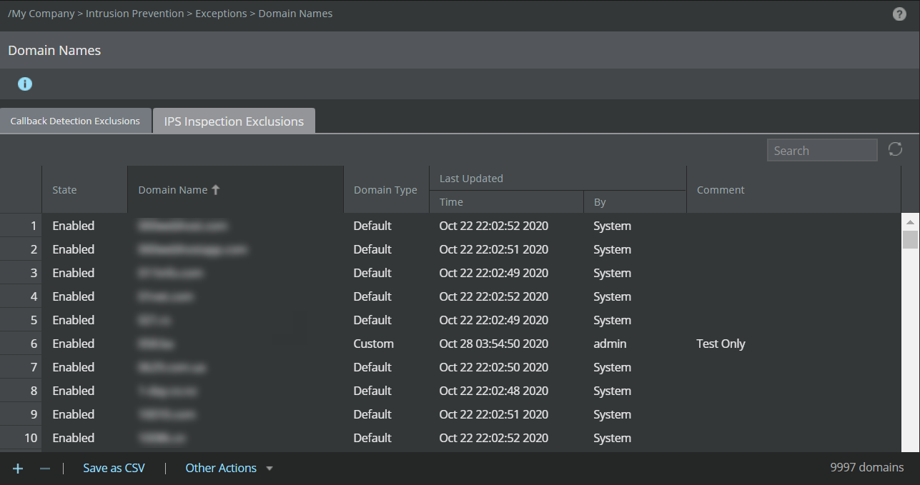Select the 'Test Only' comment cell
The width and height of the screenshot is (920, 485).
(x=721, y=344)
